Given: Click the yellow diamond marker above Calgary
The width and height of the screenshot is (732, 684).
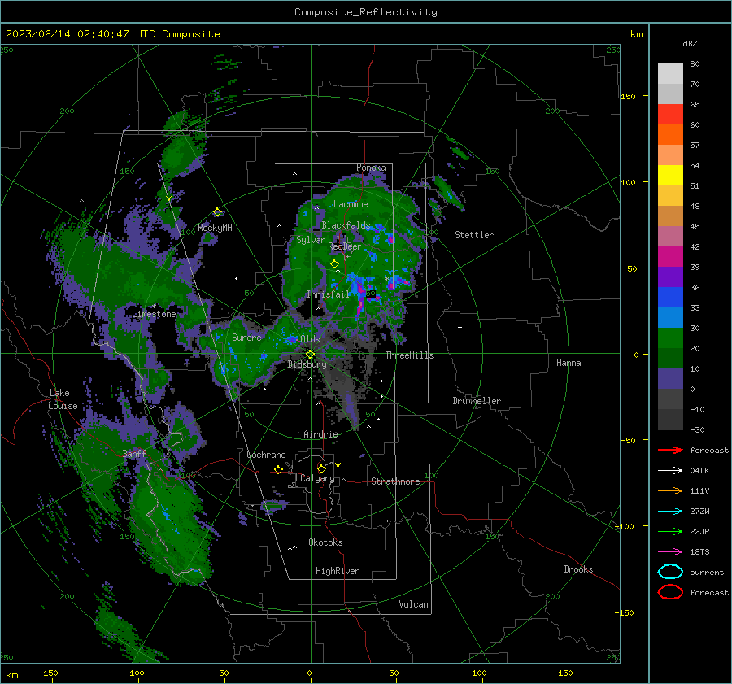Looking at the screenshot, I should 321,468.
